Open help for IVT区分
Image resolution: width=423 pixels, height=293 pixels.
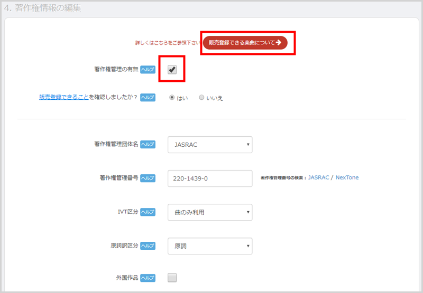[x=148, y=212]
